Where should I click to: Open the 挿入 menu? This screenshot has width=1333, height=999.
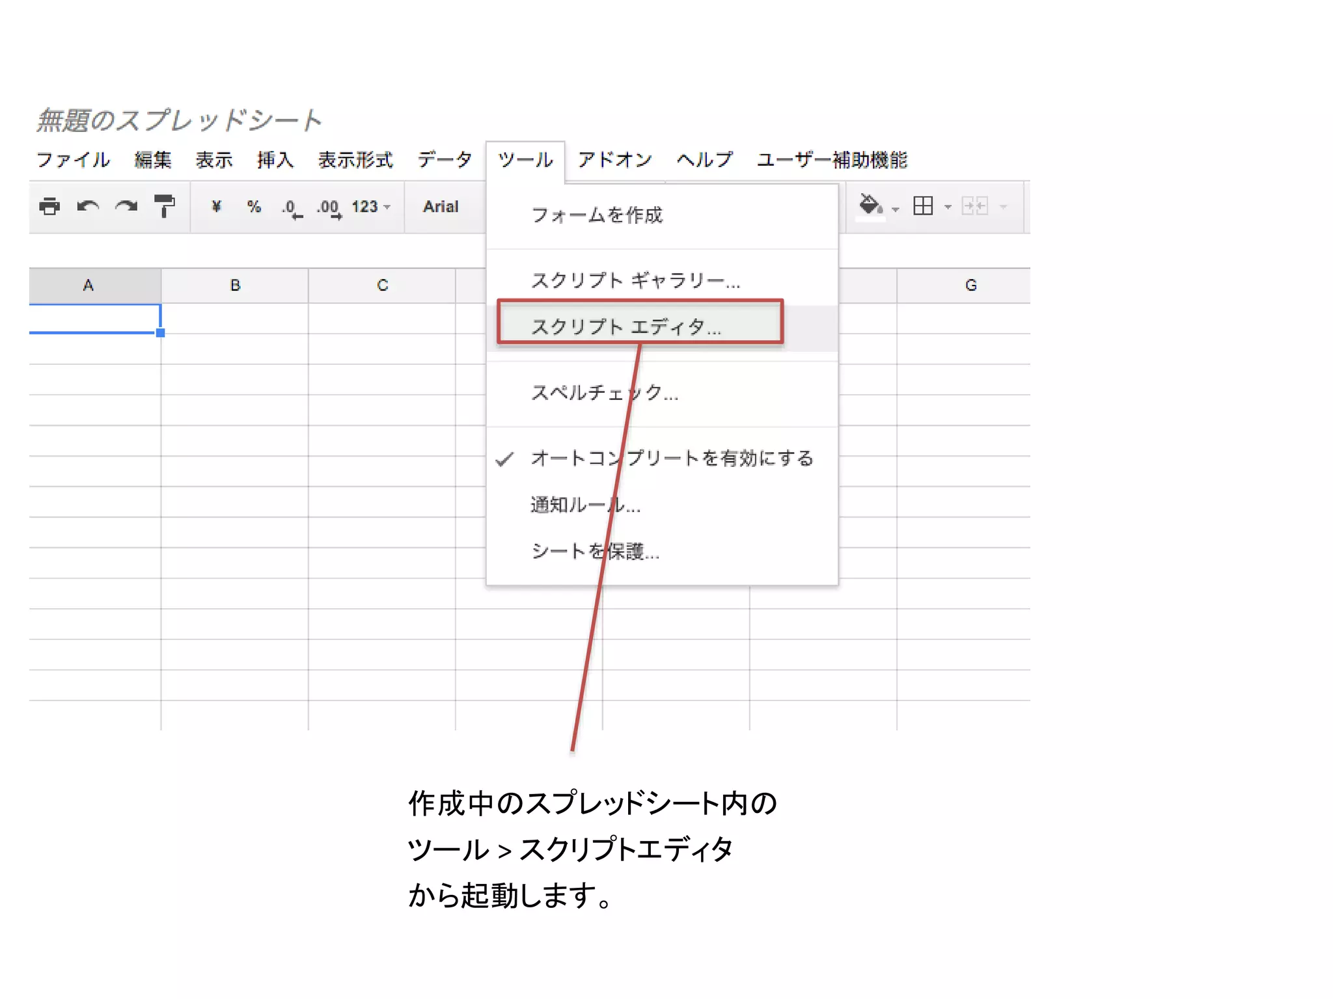click(x=275, y=160)
